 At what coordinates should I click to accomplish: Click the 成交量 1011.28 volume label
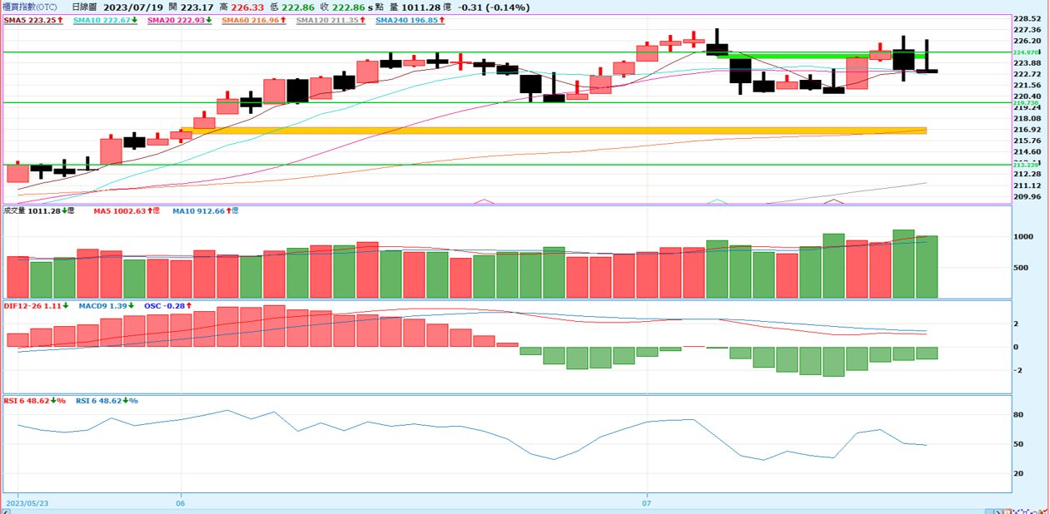39,211
